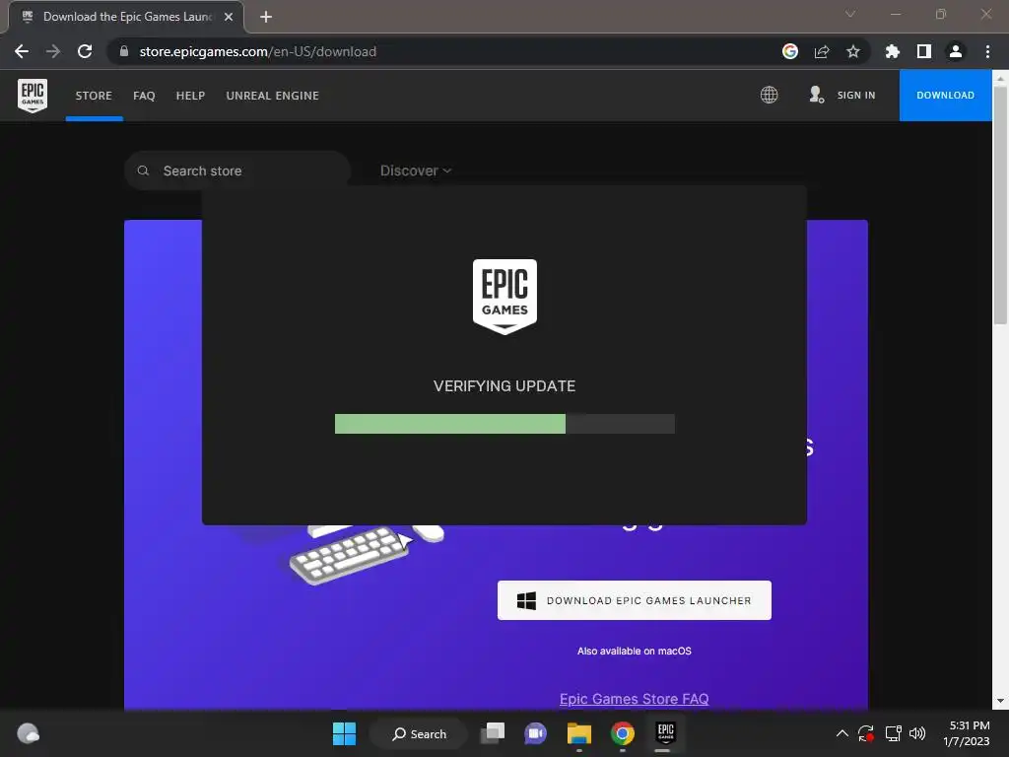Bookmark this tab with the star icon

click(x=853, y=51)
